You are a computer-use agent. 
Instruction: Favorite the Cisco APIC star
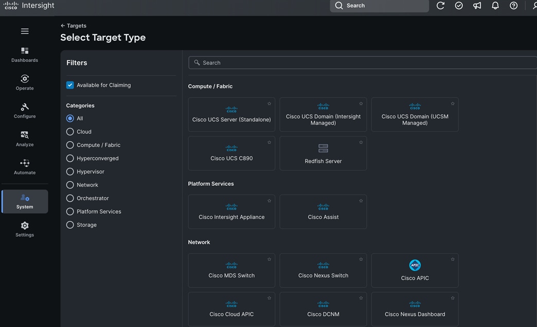click(x=453, y=259)
